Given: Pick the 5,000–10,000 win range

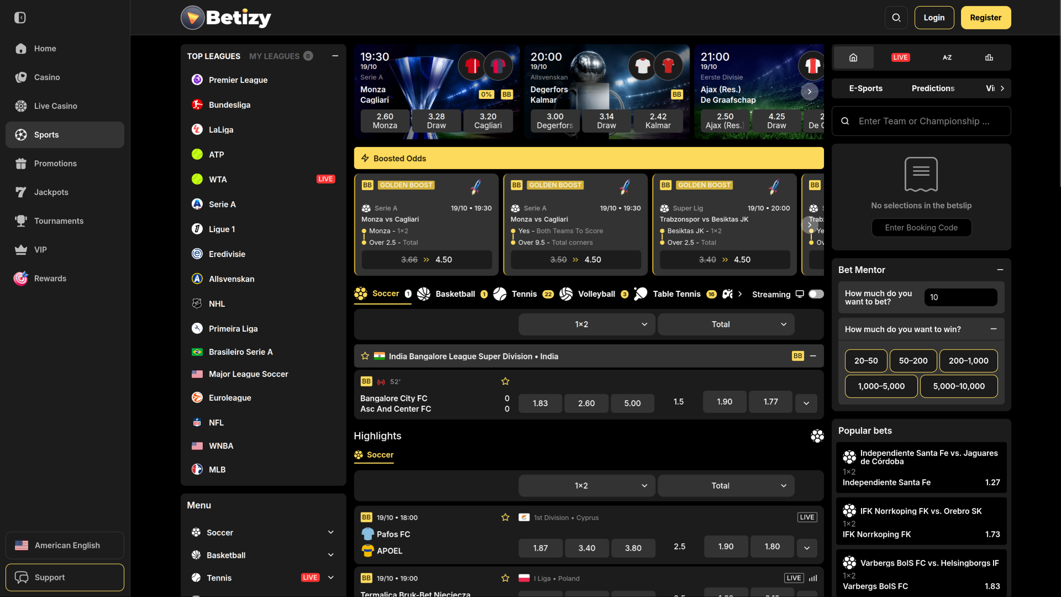Looking at the screenshot, I should click(x=959, y=386).
